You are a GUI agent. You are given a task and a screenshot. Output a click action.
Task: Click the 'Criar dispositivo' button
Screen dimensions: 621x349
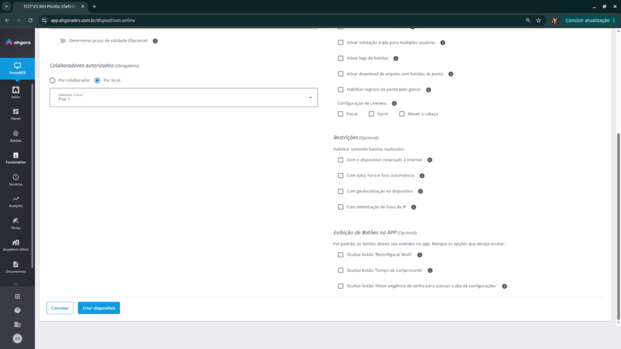(99, 308)
